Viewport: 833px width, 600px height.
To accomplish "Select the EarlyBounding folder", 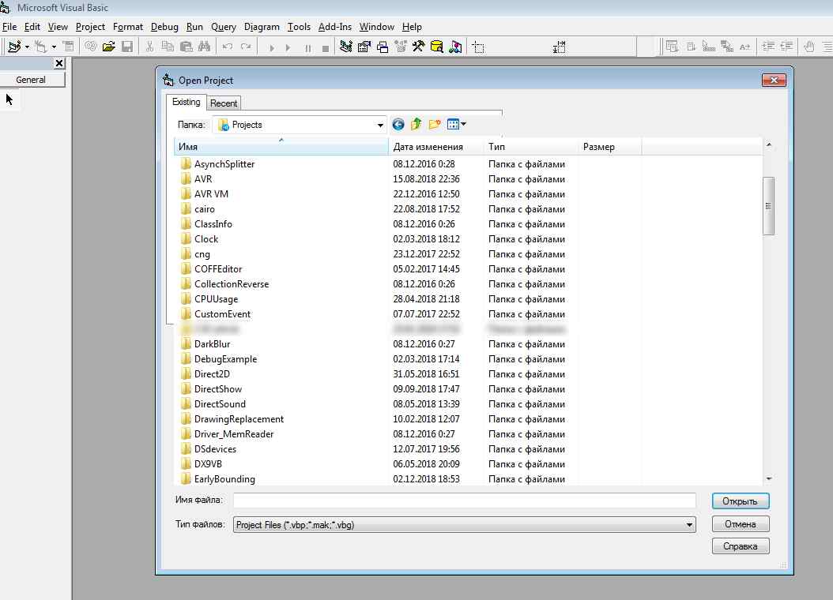I will pos(218,479).
